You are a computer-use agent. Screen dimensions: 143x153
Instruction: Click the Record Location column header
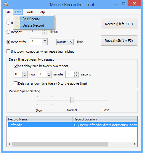[105, 119]
